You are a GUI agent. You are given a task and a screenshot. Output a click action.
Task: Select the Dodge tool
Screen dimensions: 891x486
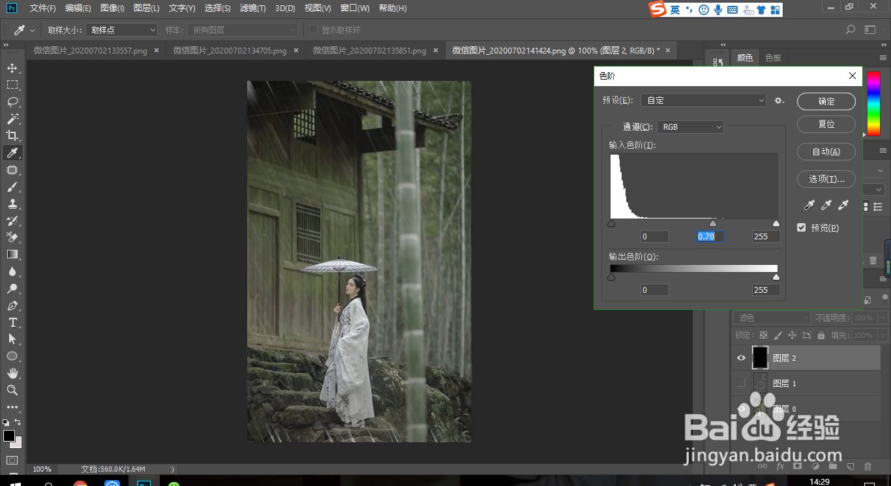click(x=12, y=288)
